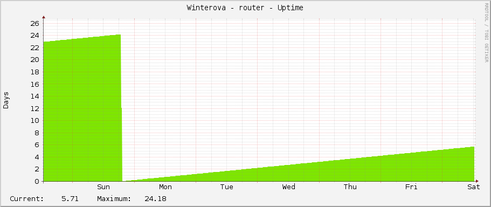The width and height of the screenshot is (491, 207).
Task: Click the 'Tue' x-axis label
Action: click(x=227, y=187)
